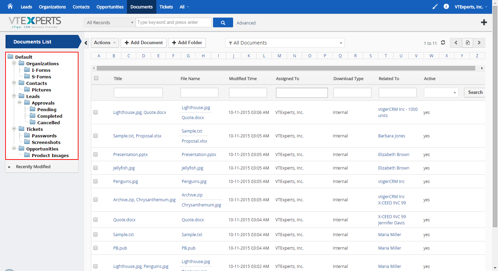Select the Screenshots folder

(46, 142)
